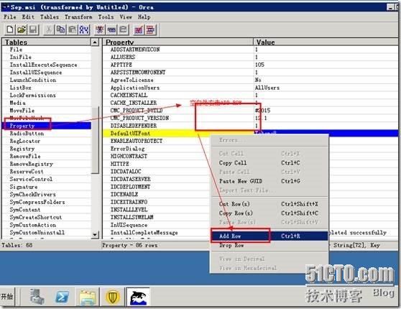This screenshot has height=309, width=401.
Task: Click the Paste clipboard toolbar icon
Action: pos(72,29)
